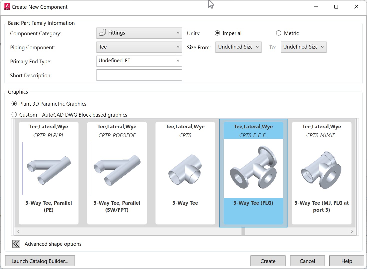367x269 pixels.
Task: Maximize the Create New Component window
Action: tap(336, 7)
